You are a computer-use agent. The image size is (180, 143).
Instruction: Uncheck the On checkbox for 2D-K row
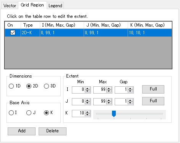click(x=13, y=33)
